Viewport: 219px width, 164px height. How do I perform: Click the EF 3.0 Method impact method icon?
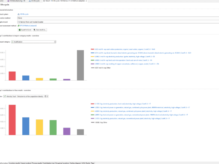pos(18,26)
